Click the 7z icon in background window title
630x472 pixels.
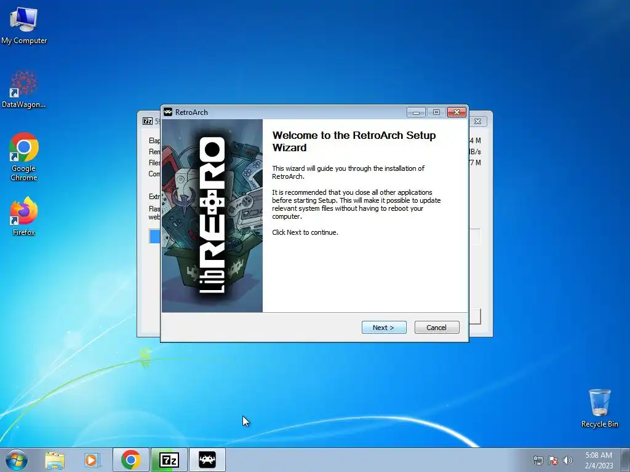tap(148, 121)
